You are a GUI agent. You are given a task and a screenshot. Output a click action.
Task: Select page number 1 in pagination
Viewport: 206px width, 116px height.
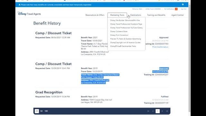(157, 111)
